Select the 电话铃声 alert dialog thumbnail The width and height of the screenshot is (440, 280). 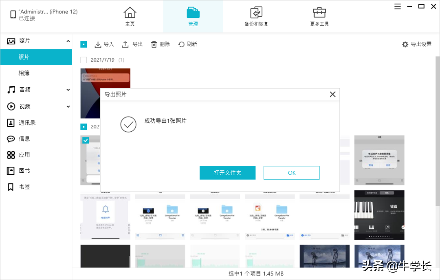click(x=379, y=160)
